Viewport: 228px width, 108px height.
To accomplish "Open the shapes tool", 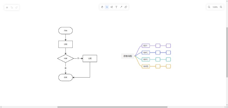I will pos(126,7).
